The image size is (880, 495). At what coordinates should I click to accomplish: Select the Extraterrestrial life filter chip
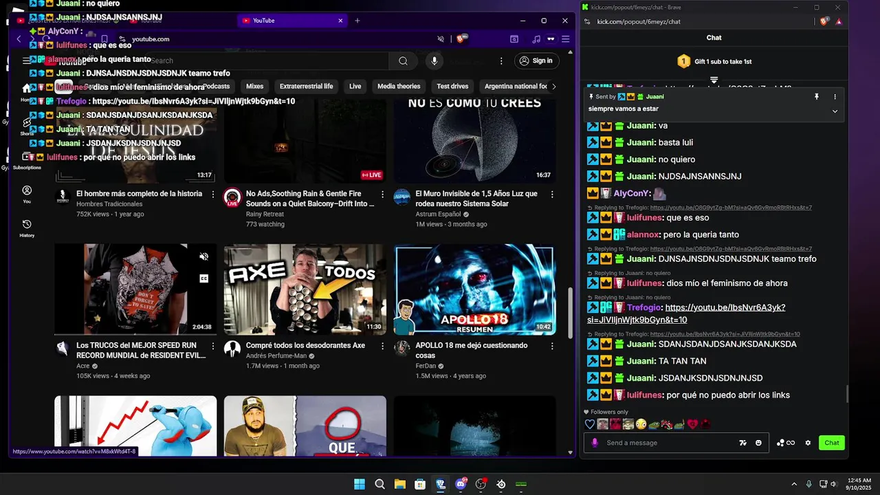coord(306,87)
